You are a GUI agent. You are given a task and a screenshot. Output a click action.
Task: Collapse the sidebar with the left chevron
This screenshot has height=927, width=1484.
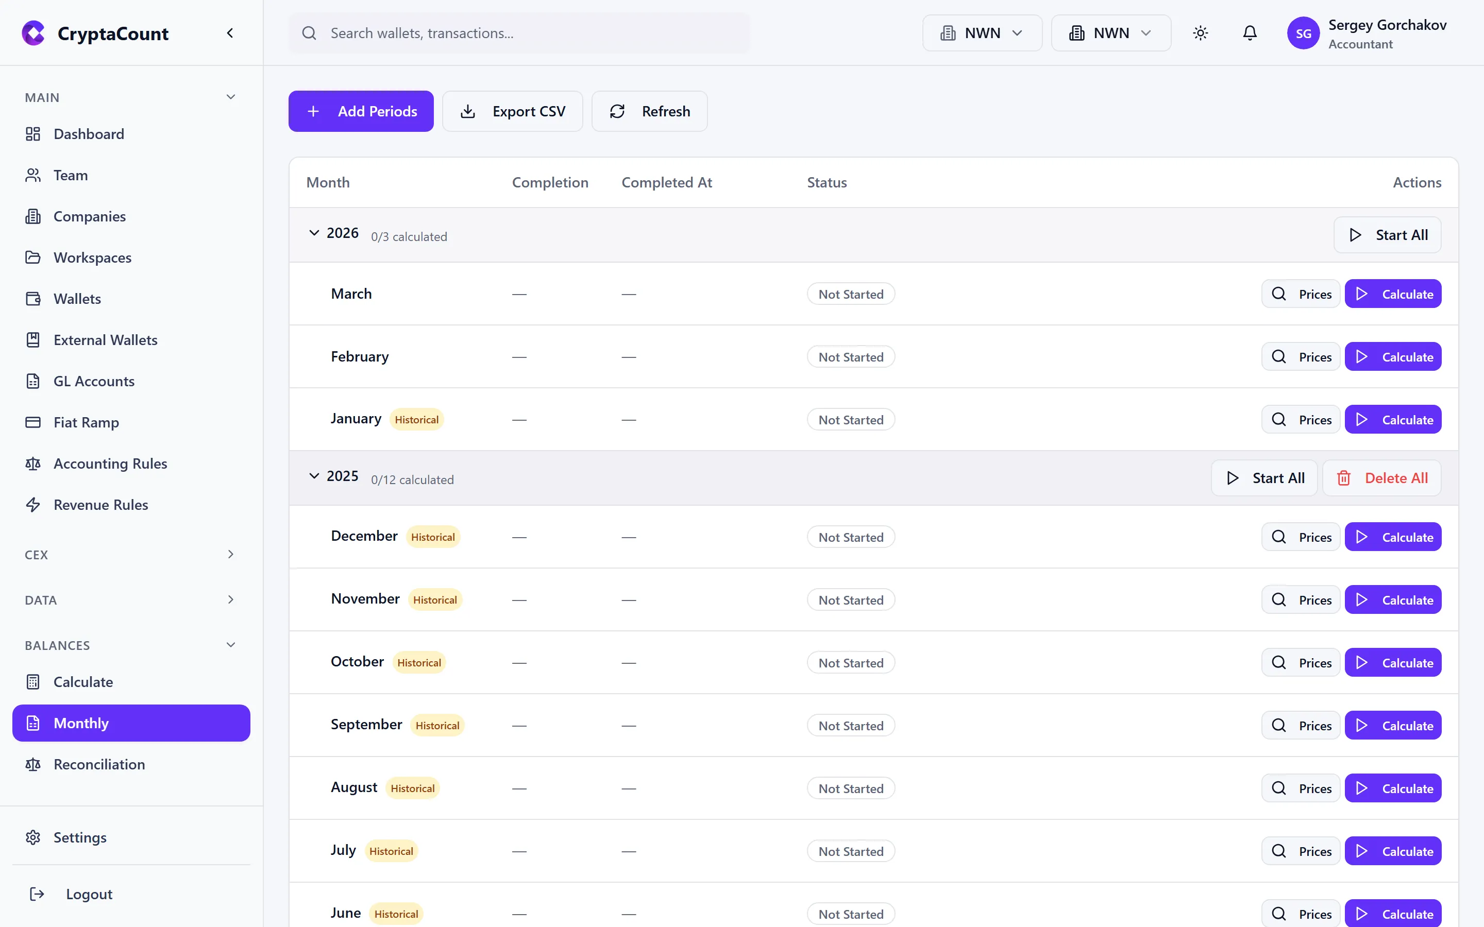click(x=230, y=33)
